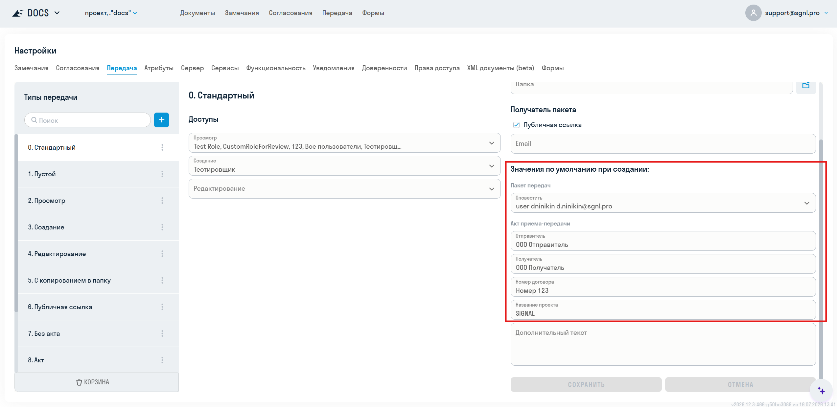Switch to the Атрибуты settings tab
Image resolution: width=837 pixels, height=407 pixels.
tap(159, 68)
